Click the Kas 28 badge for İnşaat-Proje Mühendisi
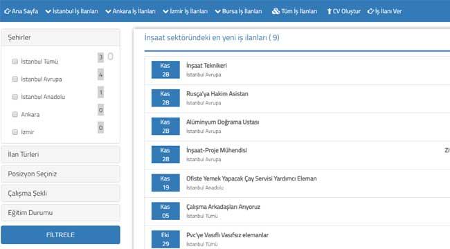 point(165,155)
